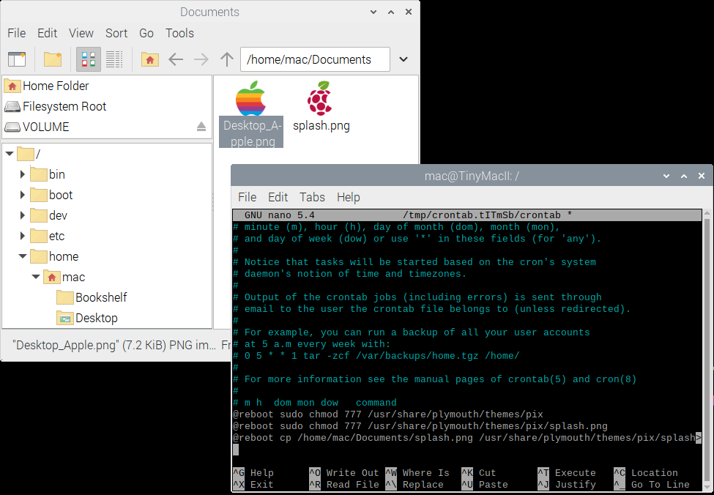714x495 pixels.
Task: Open the Tools menu
Action: pyautogui.click(x=179, y=33)
